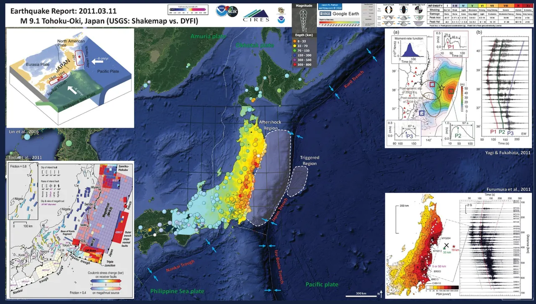Click the Moment-rate function inset plot
This screenshot has width=536, height=304.
(x=409, y=49)
